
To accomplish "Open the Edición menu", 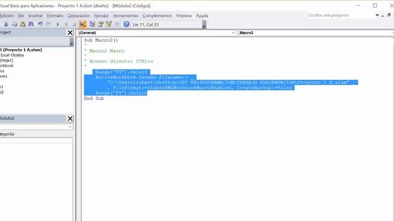I will [7, 15].
